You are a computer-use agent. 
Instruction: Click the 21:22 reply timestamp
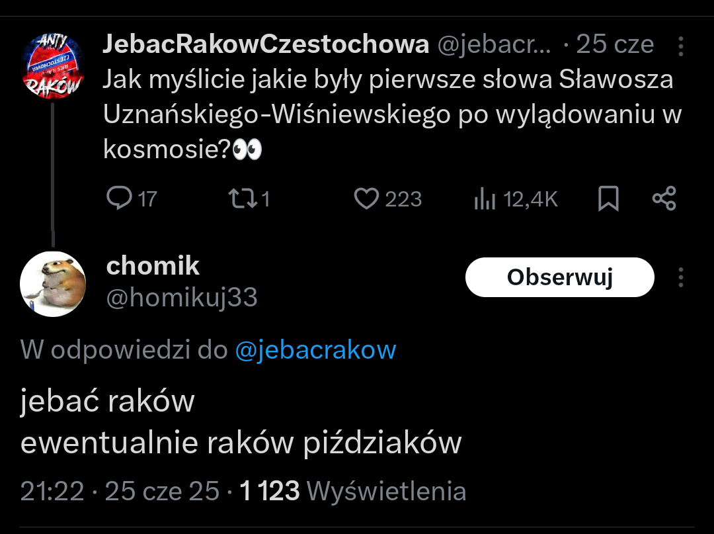pos(52,491)
